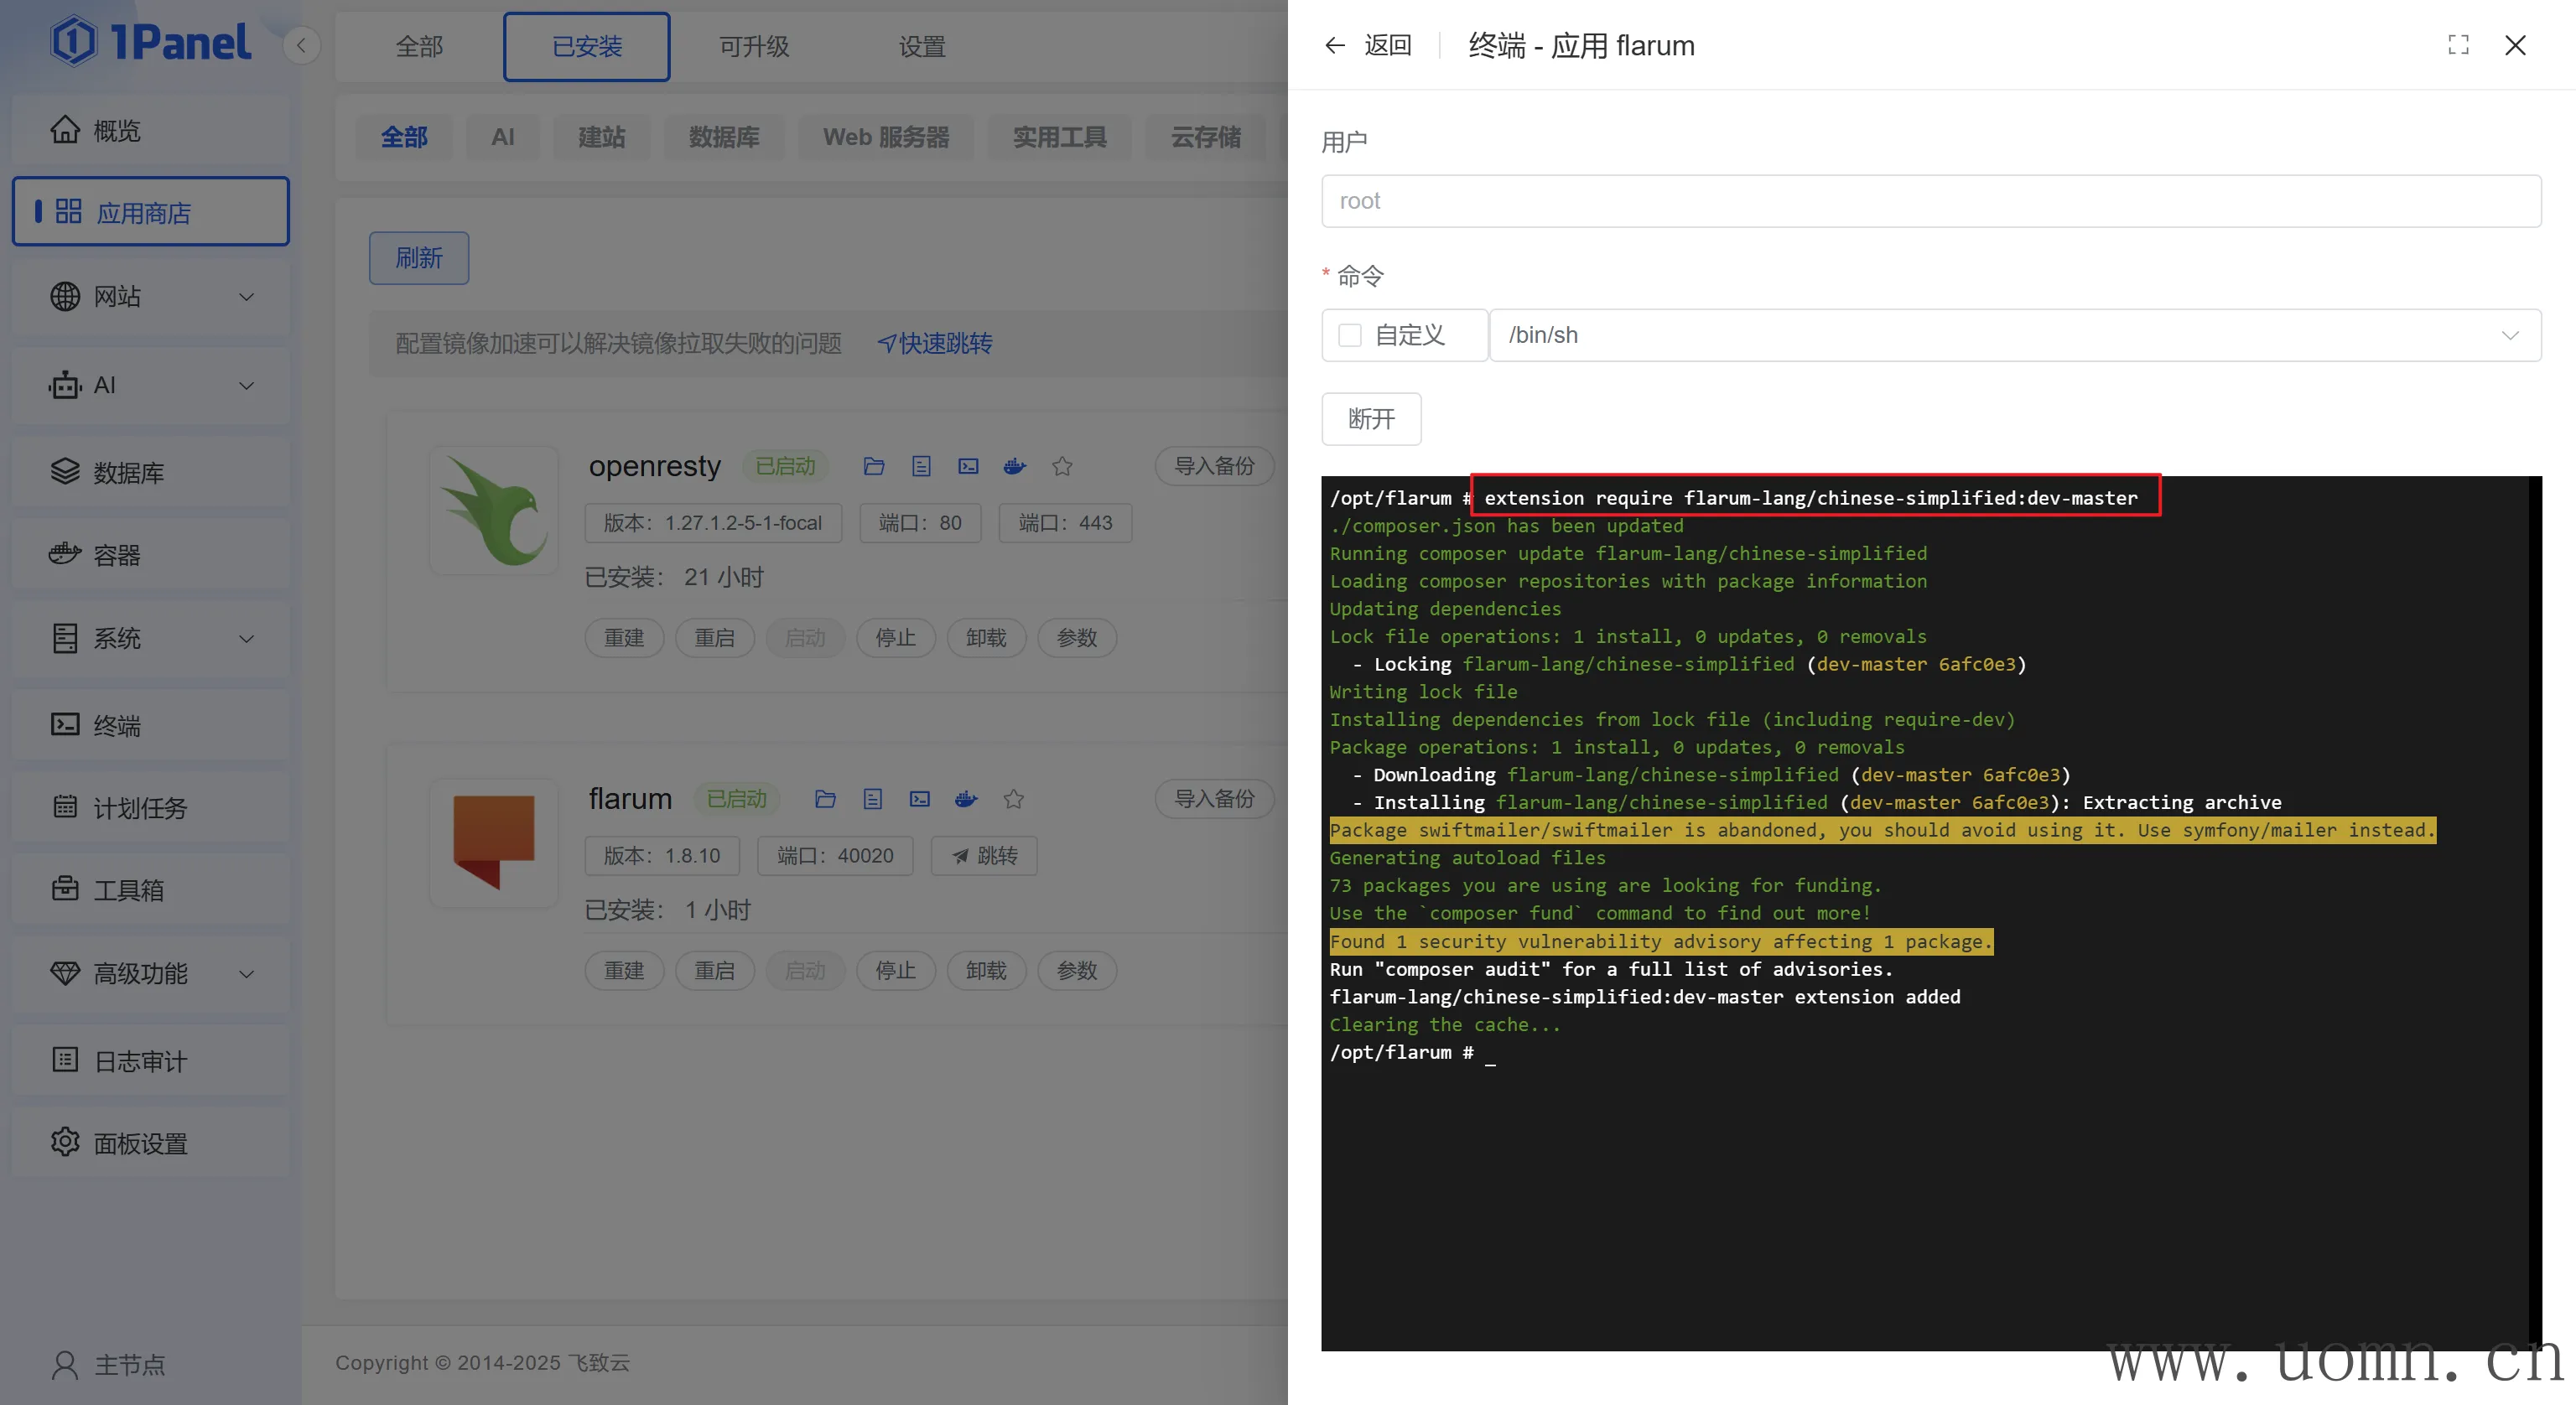The height and width of the screenshot is (1405, 2576).
Task: Collapse sidebar with arrow icon
Action: coord(301,45)
